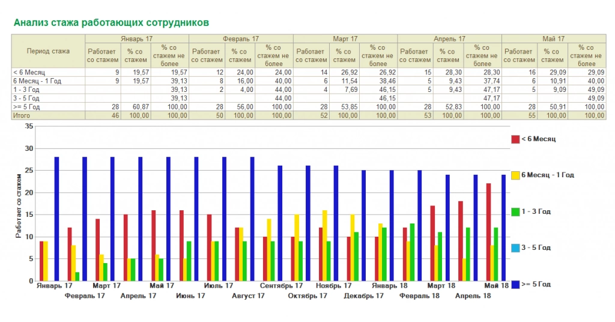Image resolution: width=615 pixels, height=322 pixels.
Task: Click the chart x-axis label 'Сентябрь 17'
Action: [x=281, y=285]
